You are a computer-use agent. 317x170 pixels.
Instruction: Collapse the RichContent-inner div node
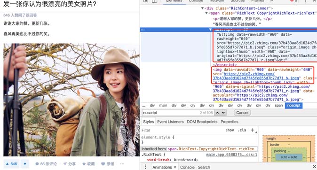coord(202,8)
